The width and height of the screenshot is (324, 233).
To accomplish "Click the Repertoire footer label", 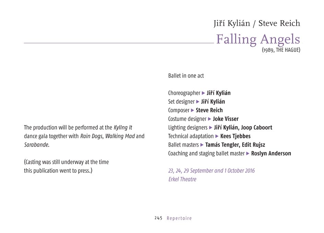I will coord(179,218).
